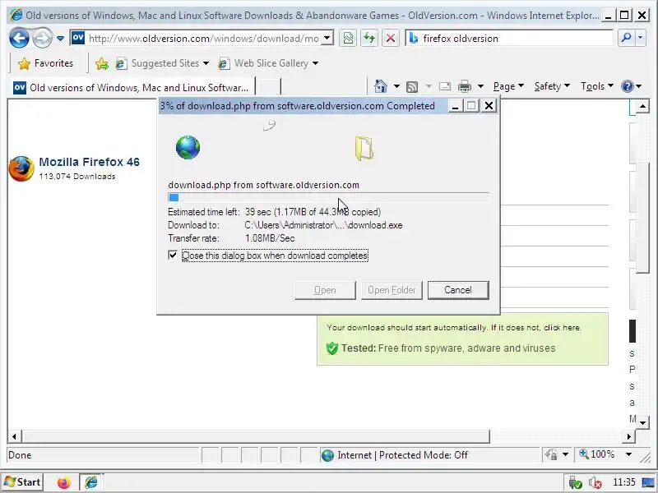Click the '113,074 Downloads' text
Screen dimensions: 658x493
click(77, 177)
